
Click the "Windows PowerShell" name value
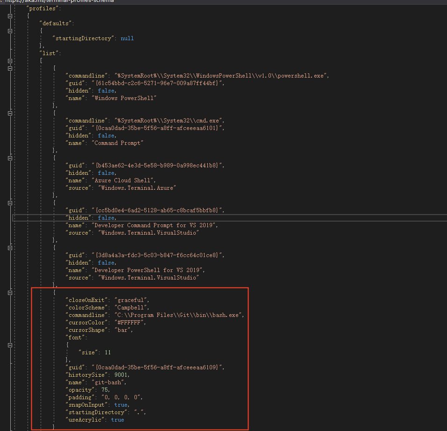click(x=124, y=98)
